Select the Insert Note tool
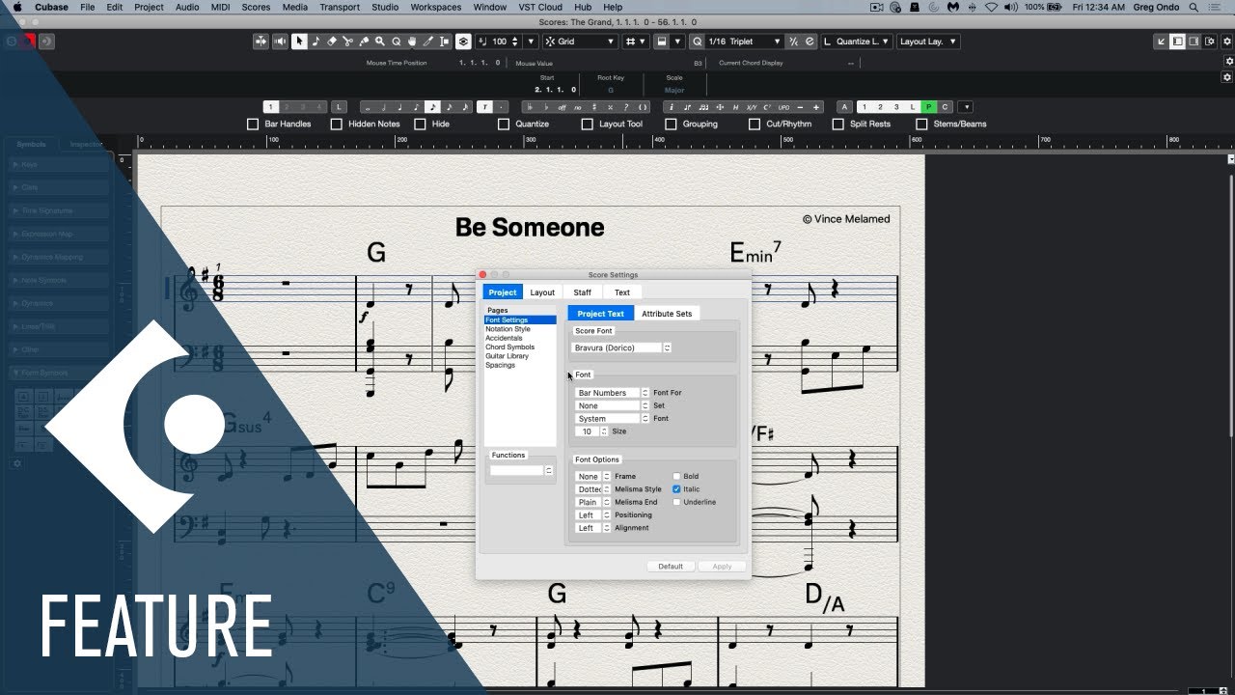Screen dimensions: 1235x695 pos(316,42)
